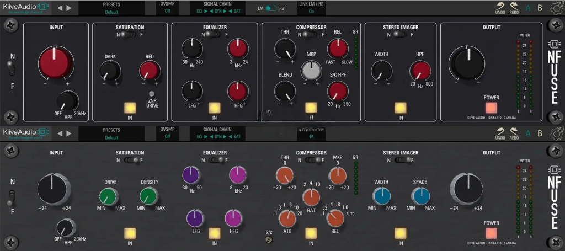The image size is (565, 251).
Task: Click the upper plugin's L/R output meter
Action: coord(525,74)
